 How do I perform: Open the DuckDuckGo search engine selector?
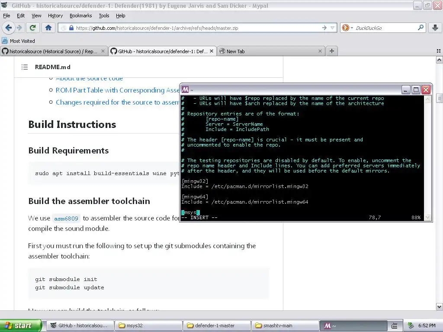(x=347, y=28)
